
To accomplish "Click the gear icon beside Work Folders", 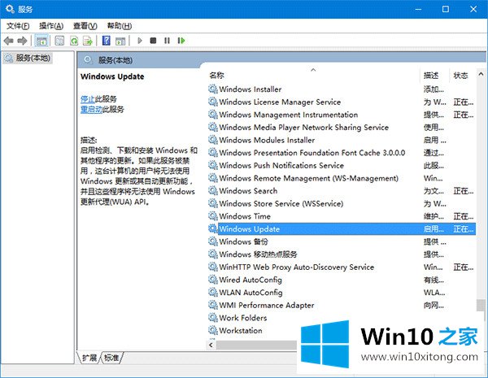I will coord(213,318).
